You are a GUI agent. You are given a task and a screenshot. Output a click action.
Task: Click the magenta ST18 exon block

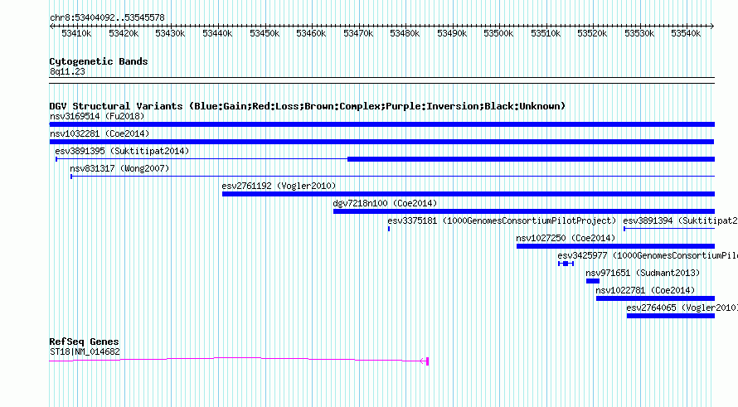pos(427,361)
